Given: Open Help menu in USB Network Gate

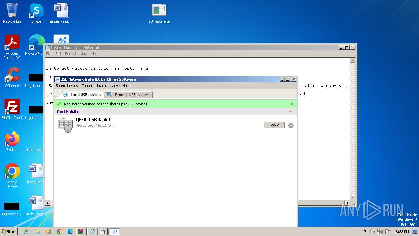Looking at the screenshot, I should tap(126, 86).
